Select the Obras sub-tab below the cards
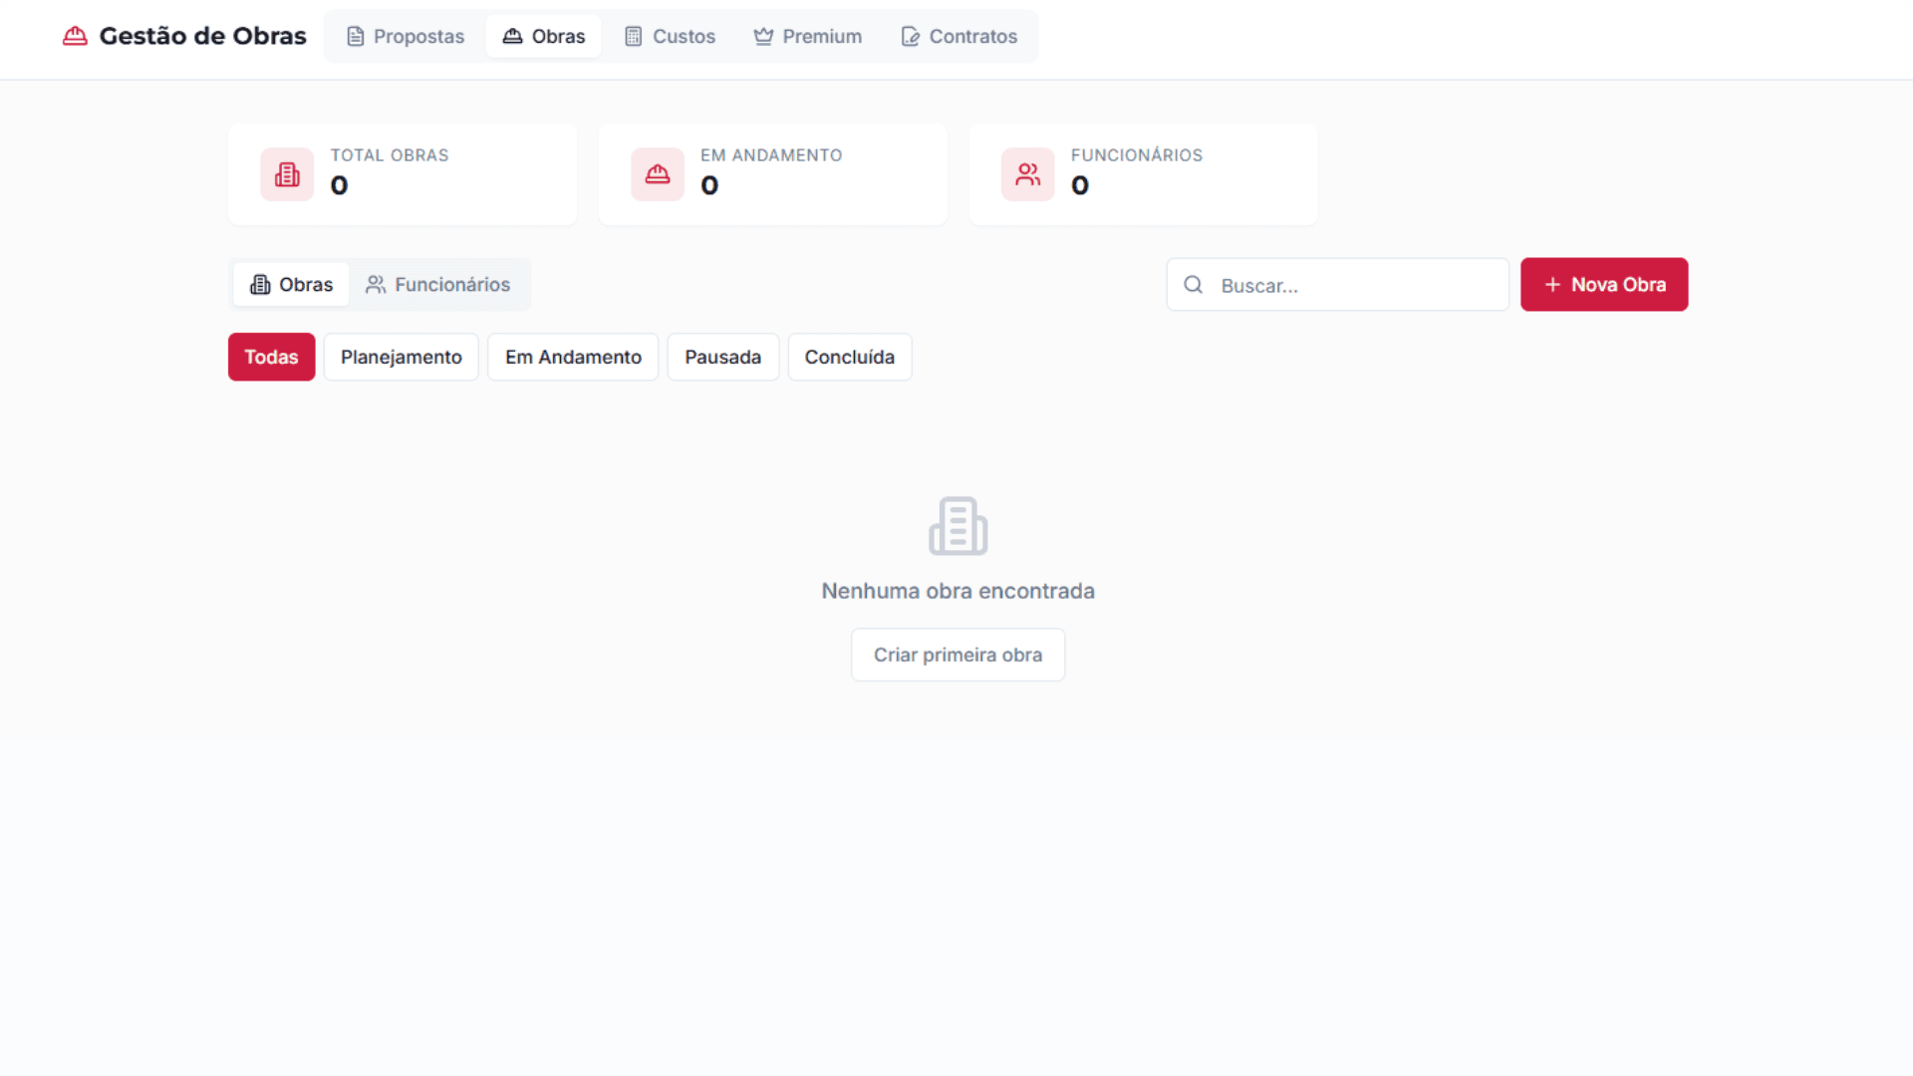Image resolution: width=1913 pixels, height=1076 pixels. [291, 285]
